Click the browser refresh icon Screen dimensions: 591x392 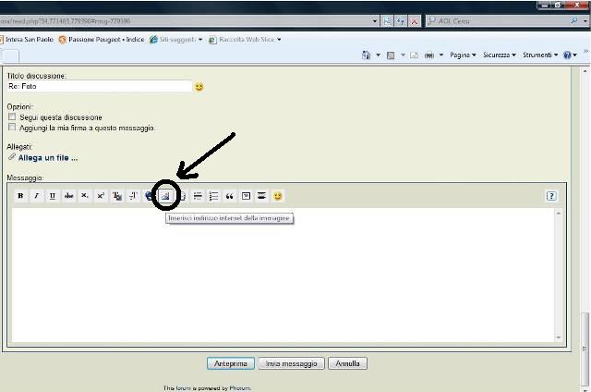click(401, 21)
